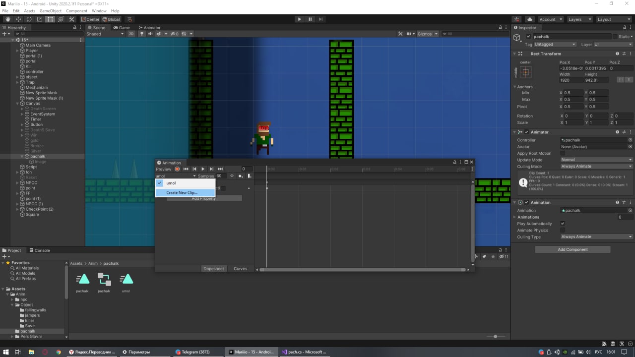Toggle Animate Physics checkbox
This screenshot has height=357, width=635.
tap(563, 230)
